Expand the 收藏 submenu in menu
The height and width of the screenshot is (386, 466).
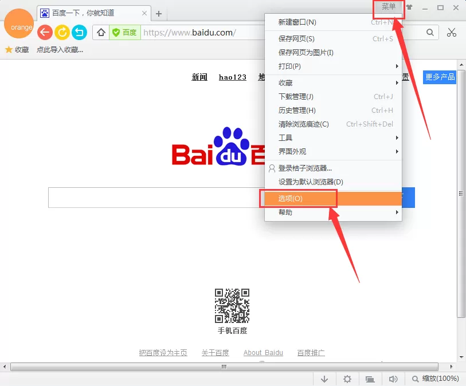point(333,83)
